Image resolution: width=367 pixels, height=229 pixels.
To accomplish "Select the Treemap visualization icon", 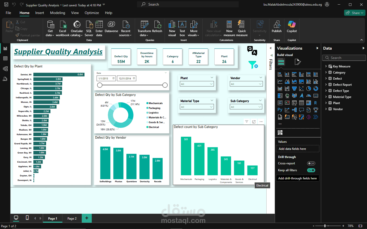I will [280, 96].
